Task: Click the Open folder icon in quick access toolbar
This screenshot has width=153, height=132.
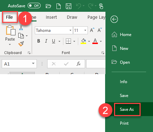Action: coord(48,6)
